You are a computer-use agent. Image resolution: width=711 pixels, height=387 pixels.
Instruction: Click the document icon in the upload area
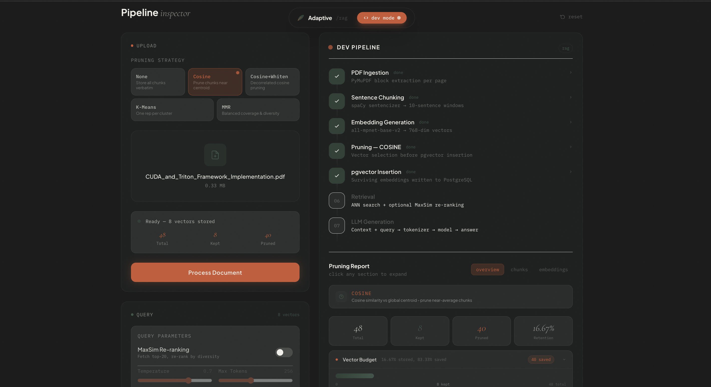[215, 155]
